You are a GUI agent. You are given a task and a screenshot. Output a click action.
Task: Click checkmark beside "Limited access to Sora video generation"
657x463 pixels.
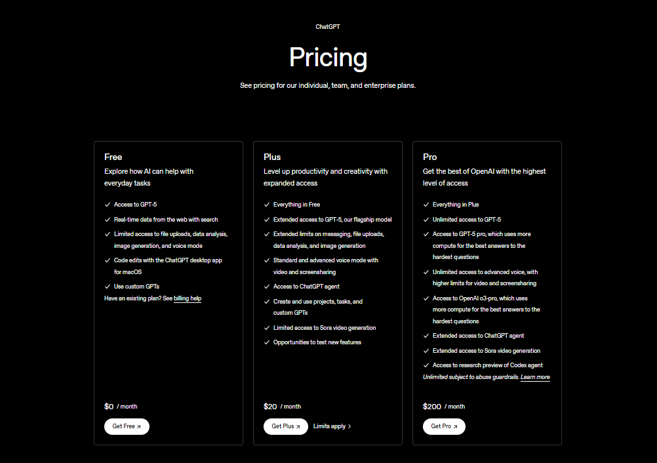pyautogui.click(x=266, y=327)
